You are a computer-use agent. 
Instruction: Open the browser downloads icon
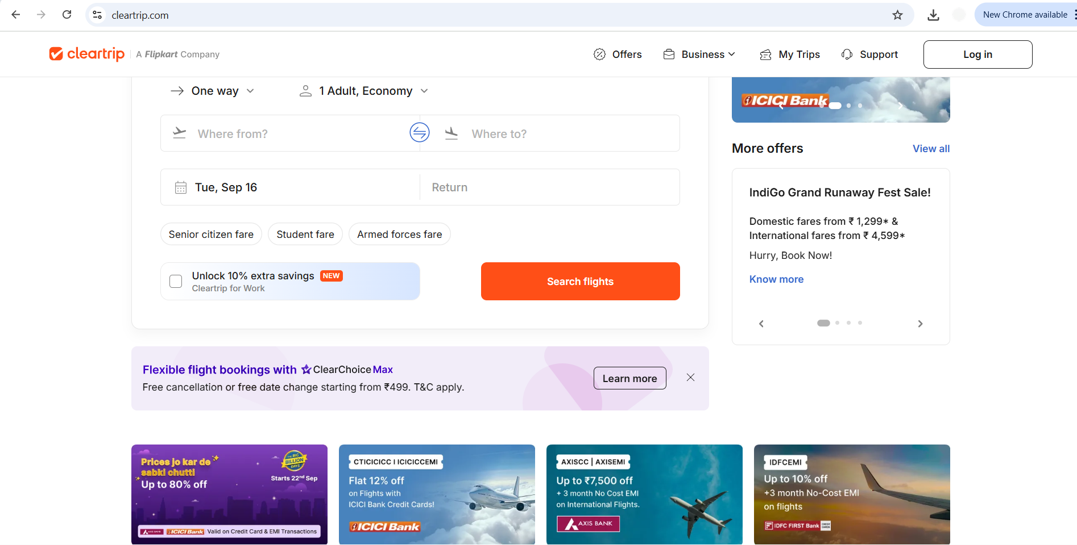coord(933,15)
